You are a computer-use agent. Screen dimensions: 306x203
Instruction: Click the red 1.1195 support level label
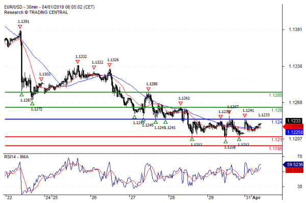(275, 149)
